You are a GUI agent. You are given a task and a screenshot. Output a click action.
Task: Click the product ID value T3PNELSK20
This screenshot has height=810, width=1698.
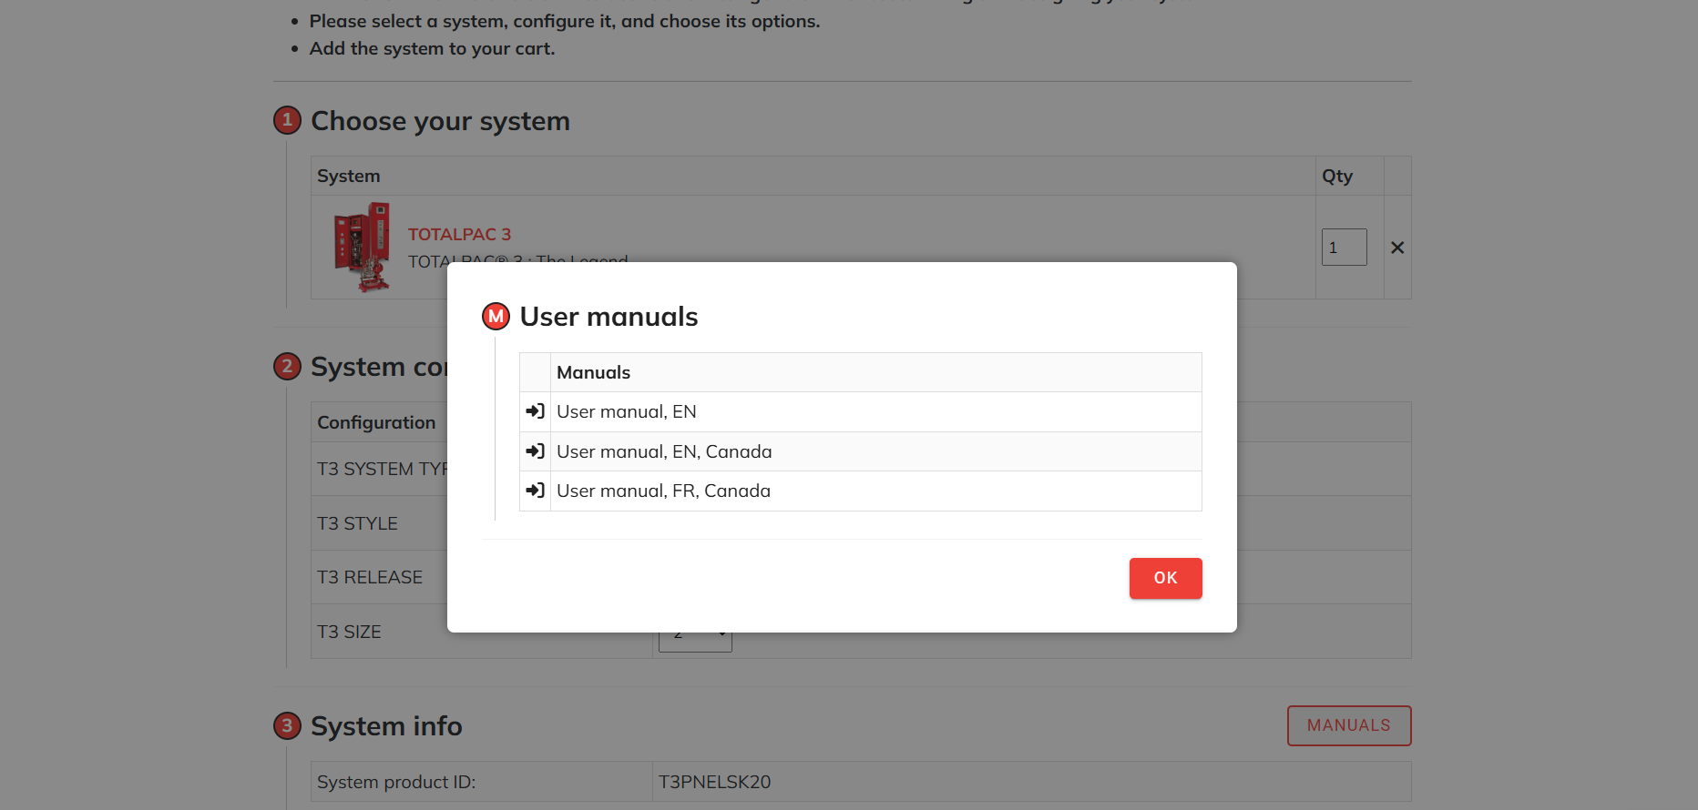click(715, 782)
